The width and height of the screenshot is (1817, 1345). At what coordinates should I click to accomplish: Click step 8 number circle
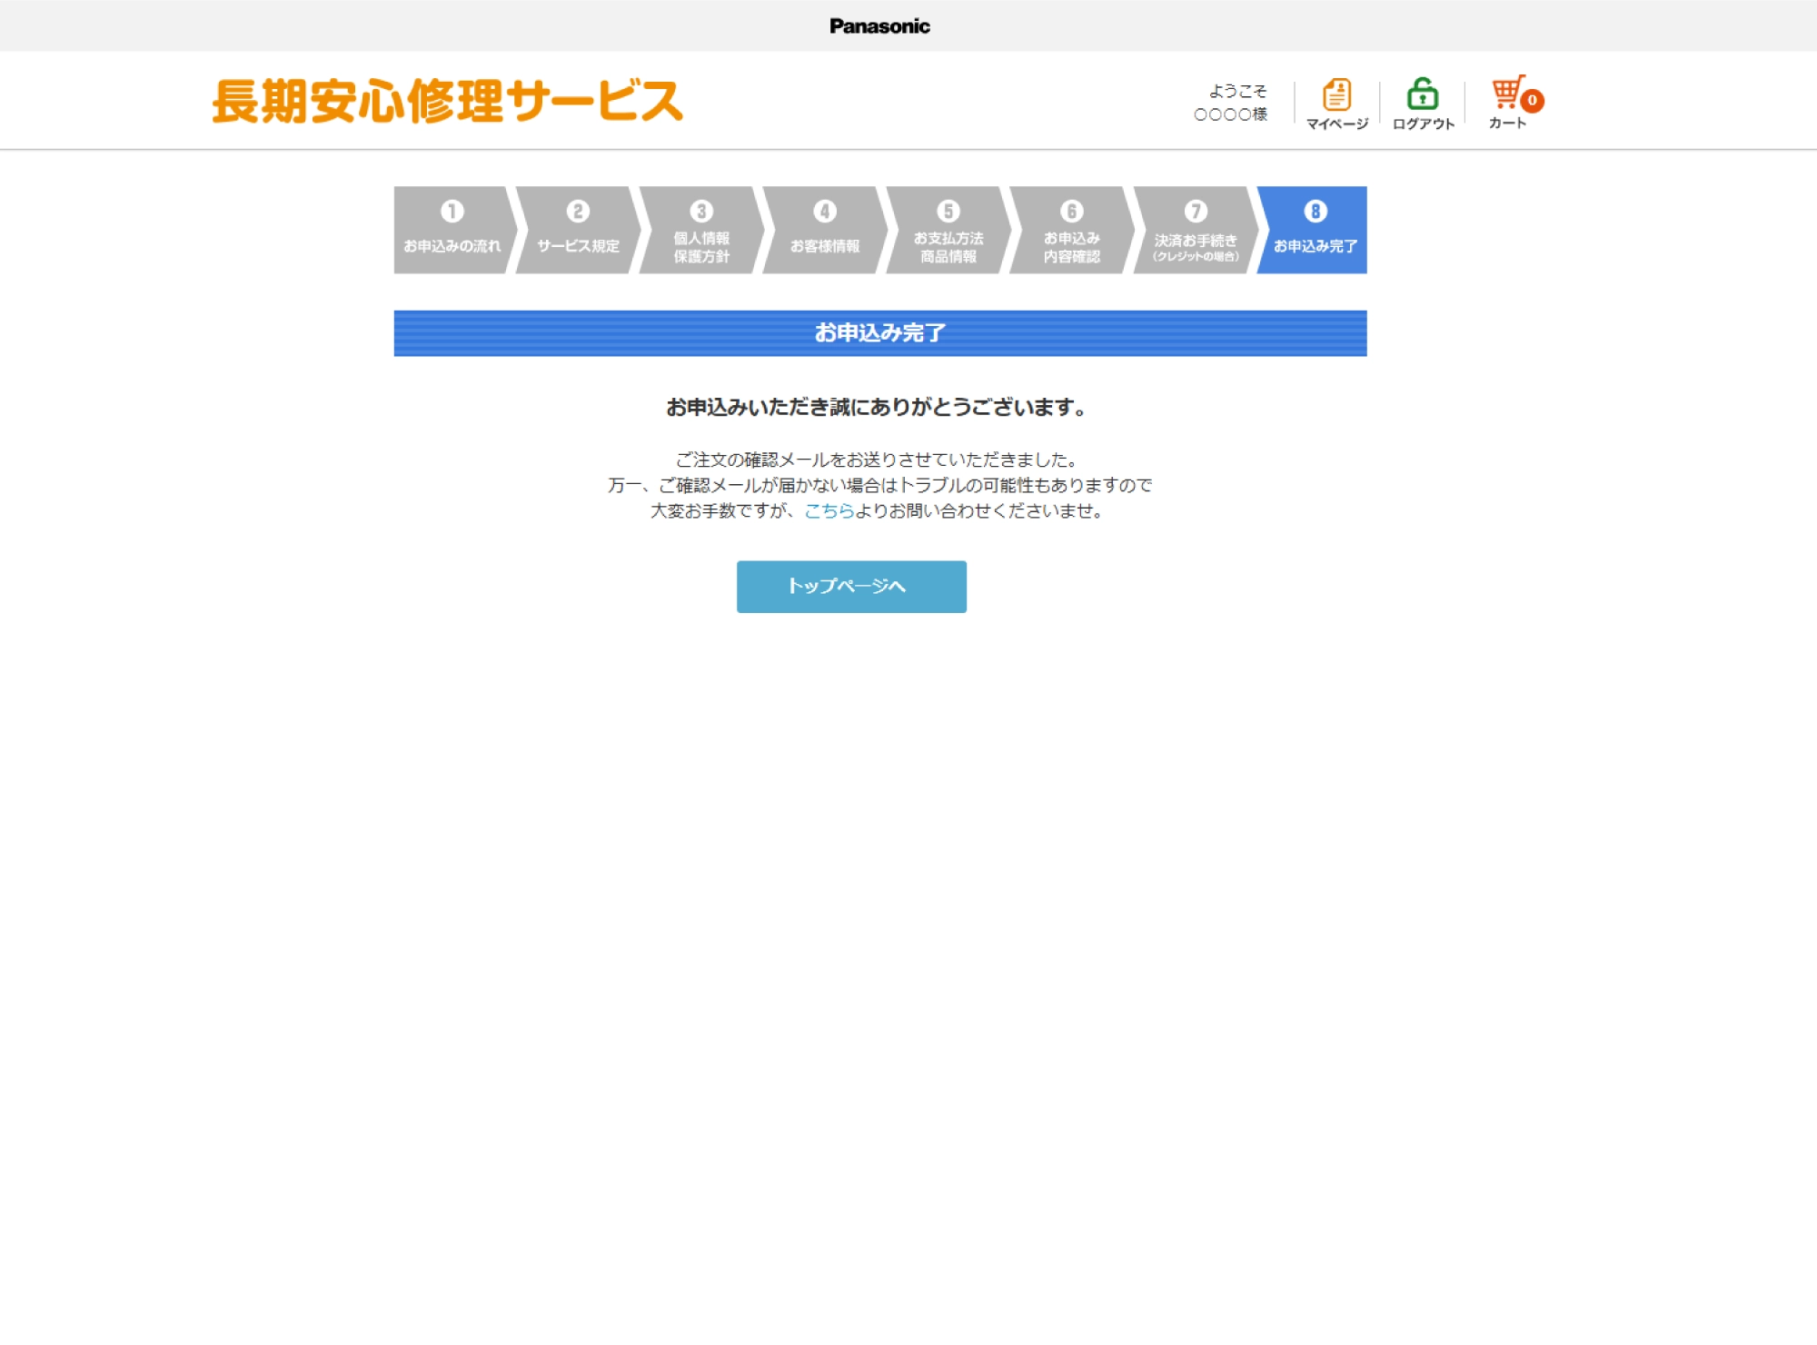[1315, 212]
